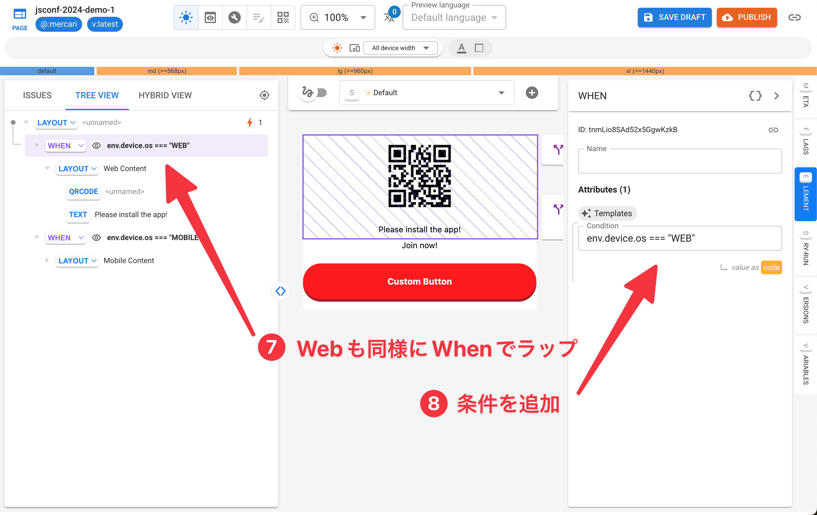Open the root LAYOUT type dropdown
Screen dimensions: 817x515
tap(56, 123)
